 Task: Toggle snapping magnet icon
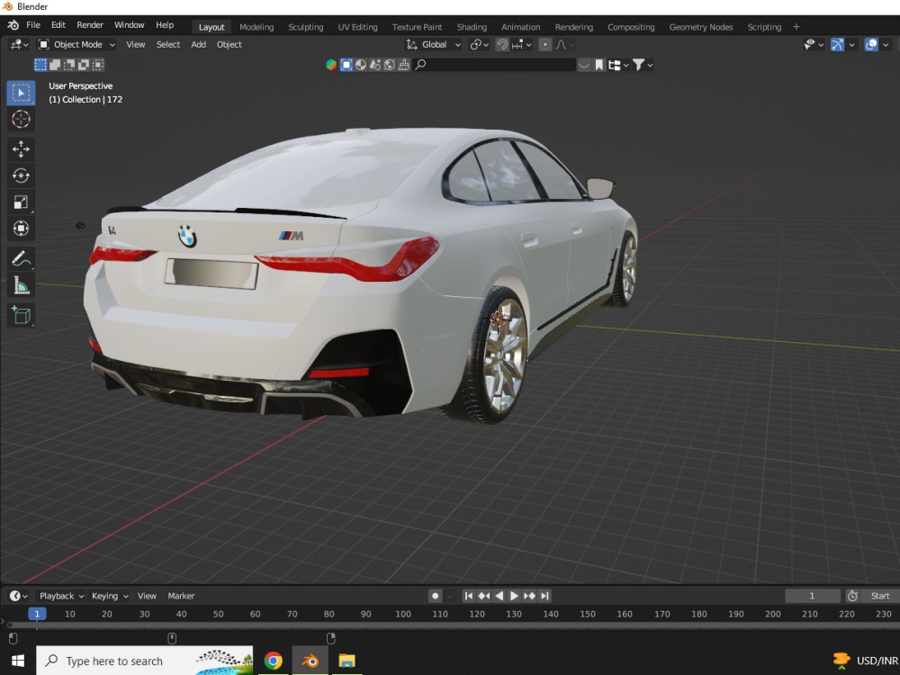coord(502,45)
